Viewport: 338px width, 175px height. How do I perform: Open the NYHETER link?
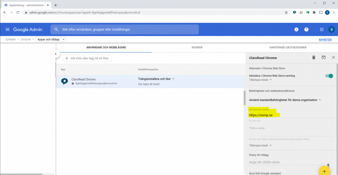[x=325, y=40]
